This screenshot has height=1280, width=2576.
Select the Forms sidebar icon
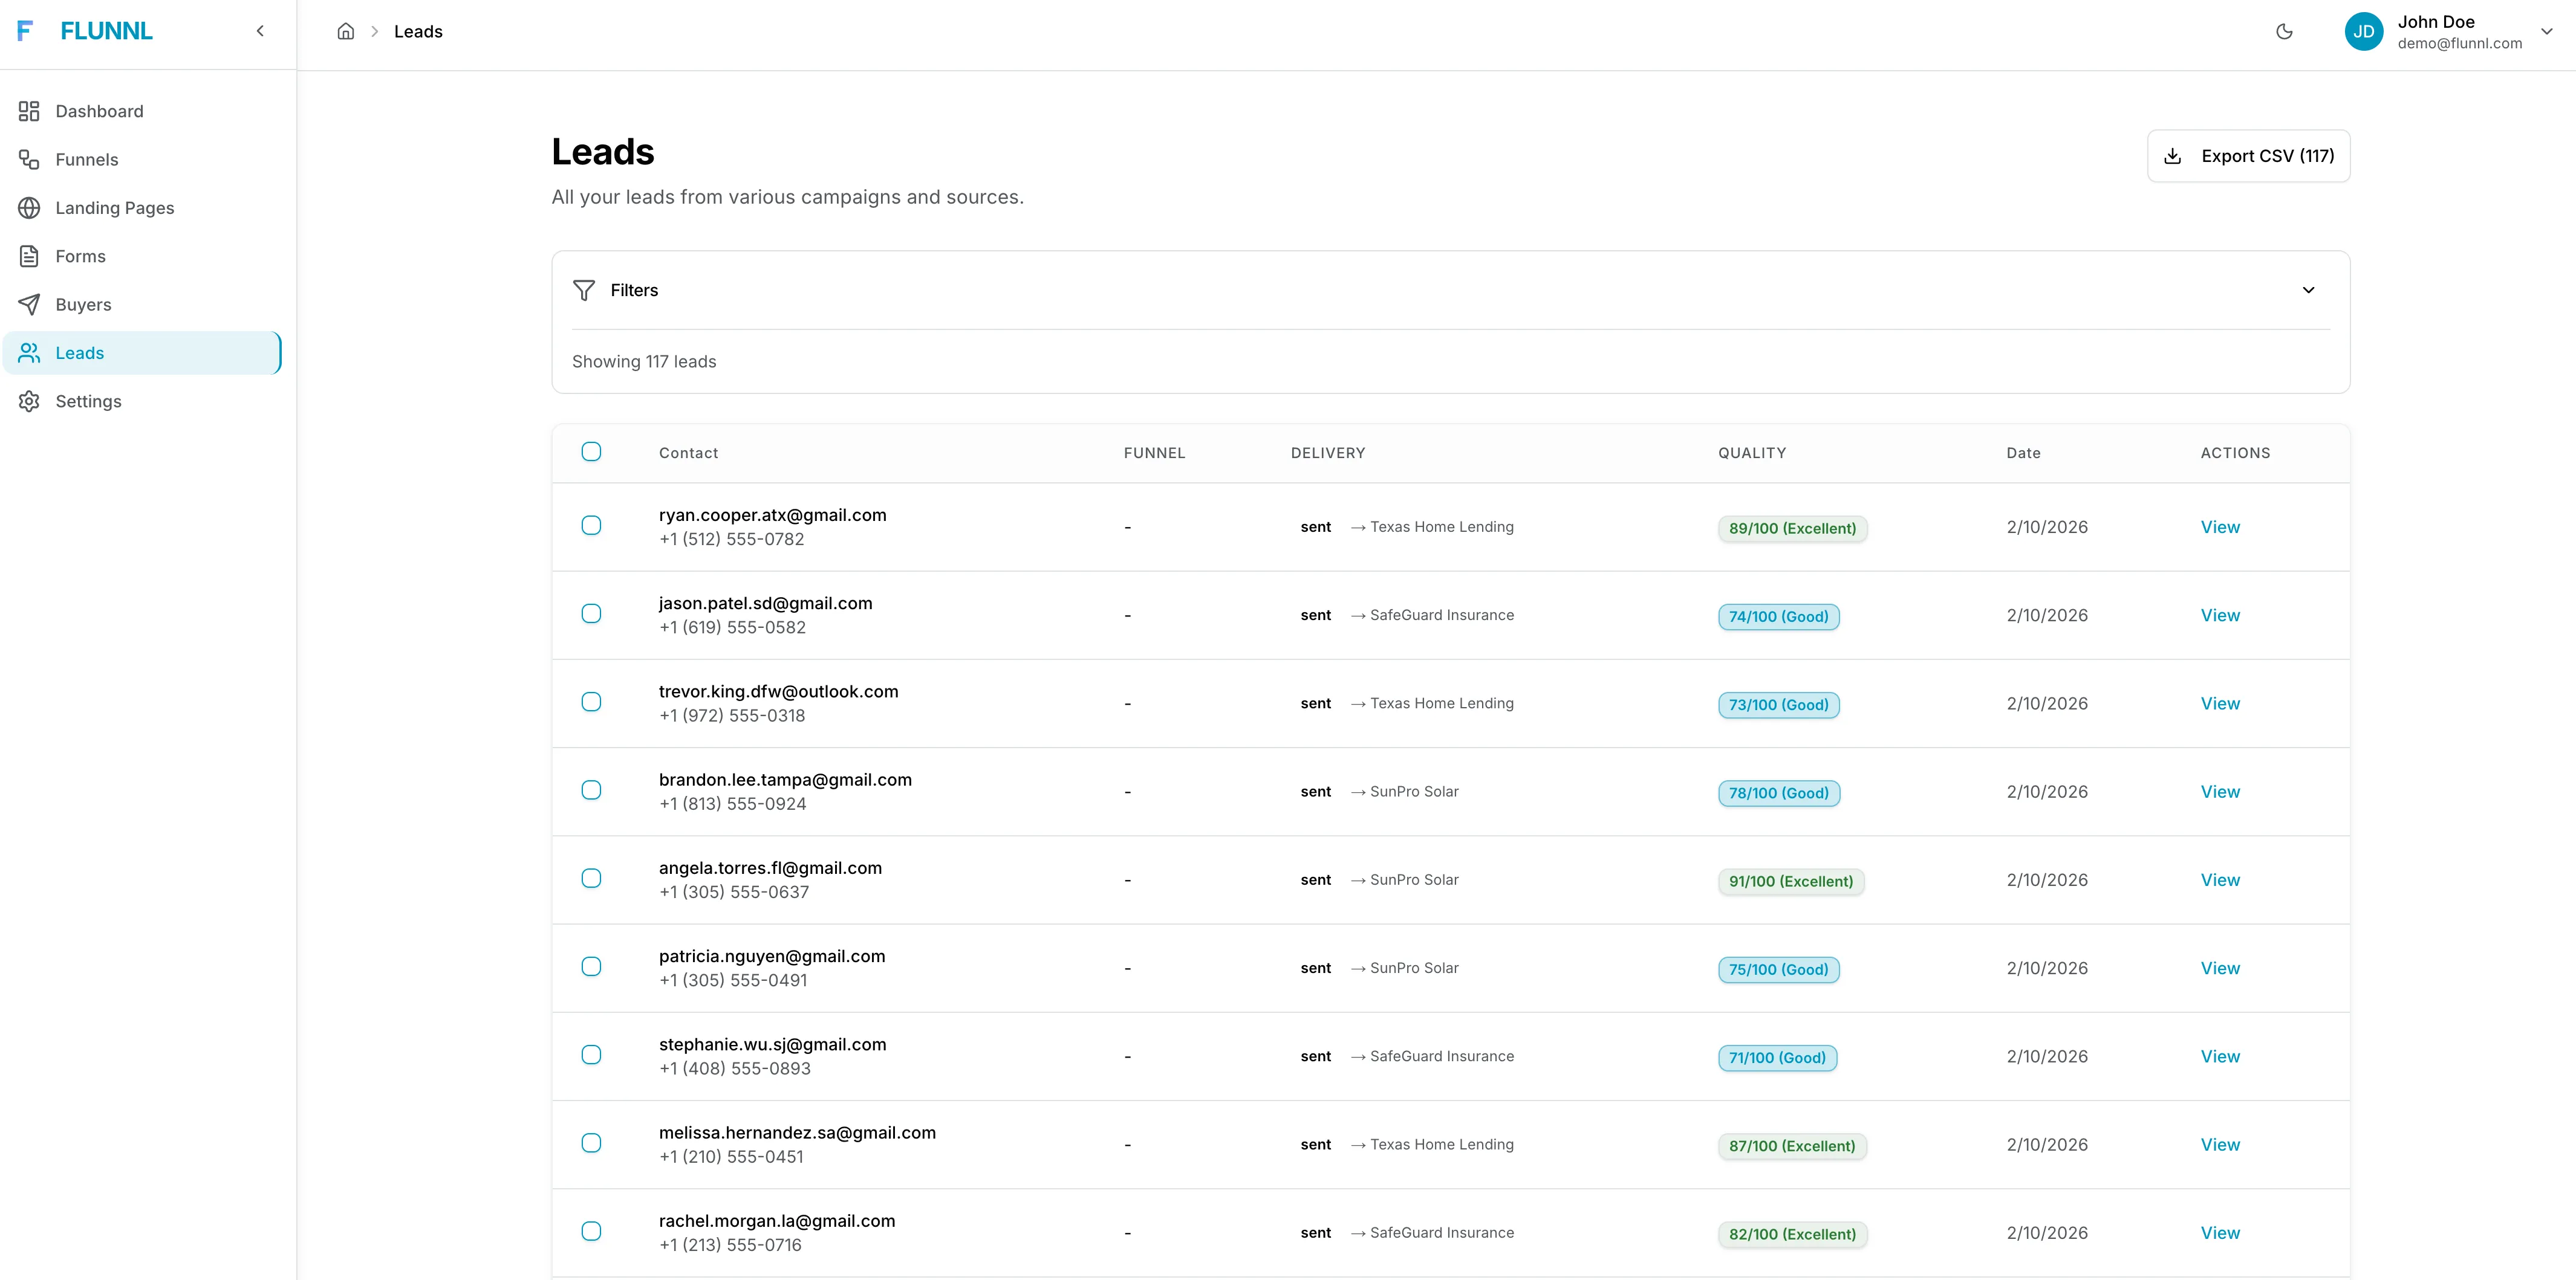click(29, 256)
